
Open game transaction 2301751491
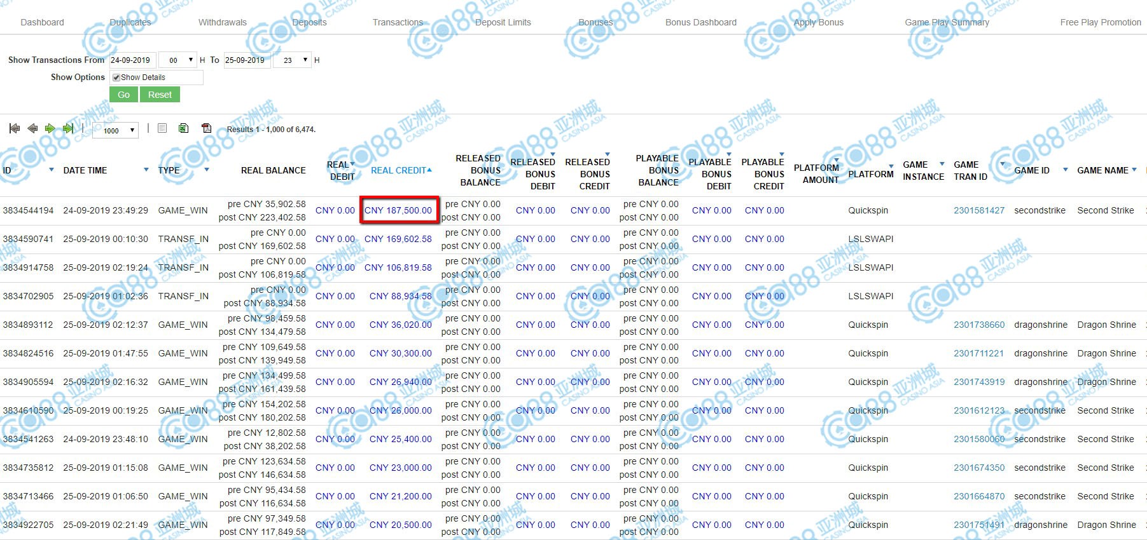[979, 525]
